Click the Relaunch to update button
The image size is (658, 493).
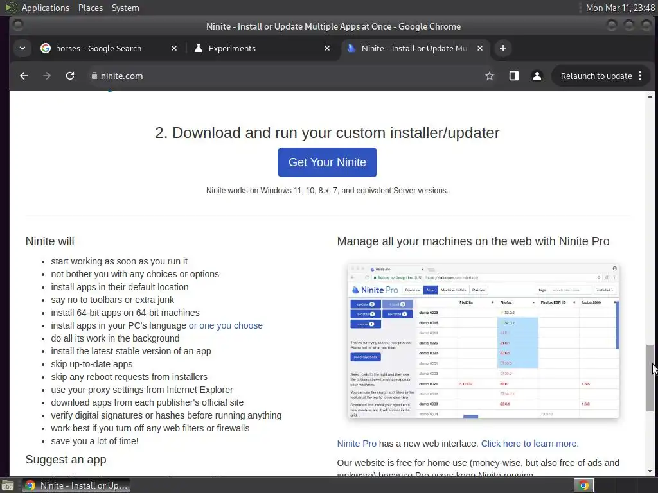596,76
